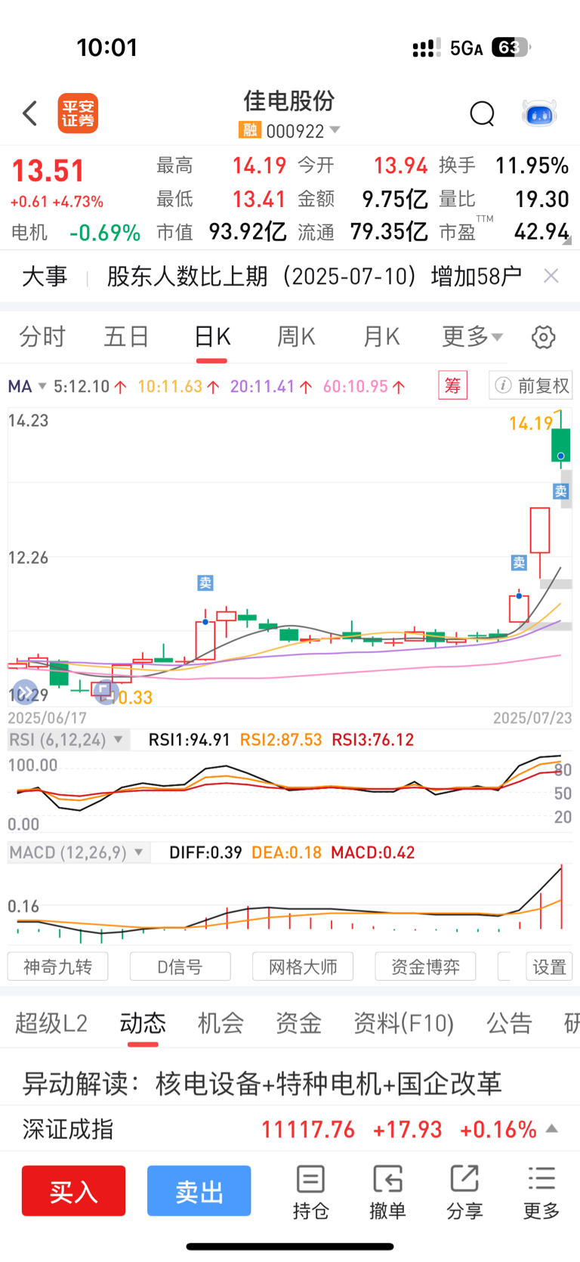Open the RSI (6,12,24) indicator dropdown

click(118, 740)
